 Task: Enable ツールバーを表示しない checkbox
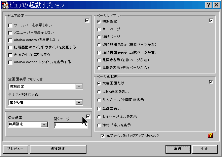[x=10, y=25]
